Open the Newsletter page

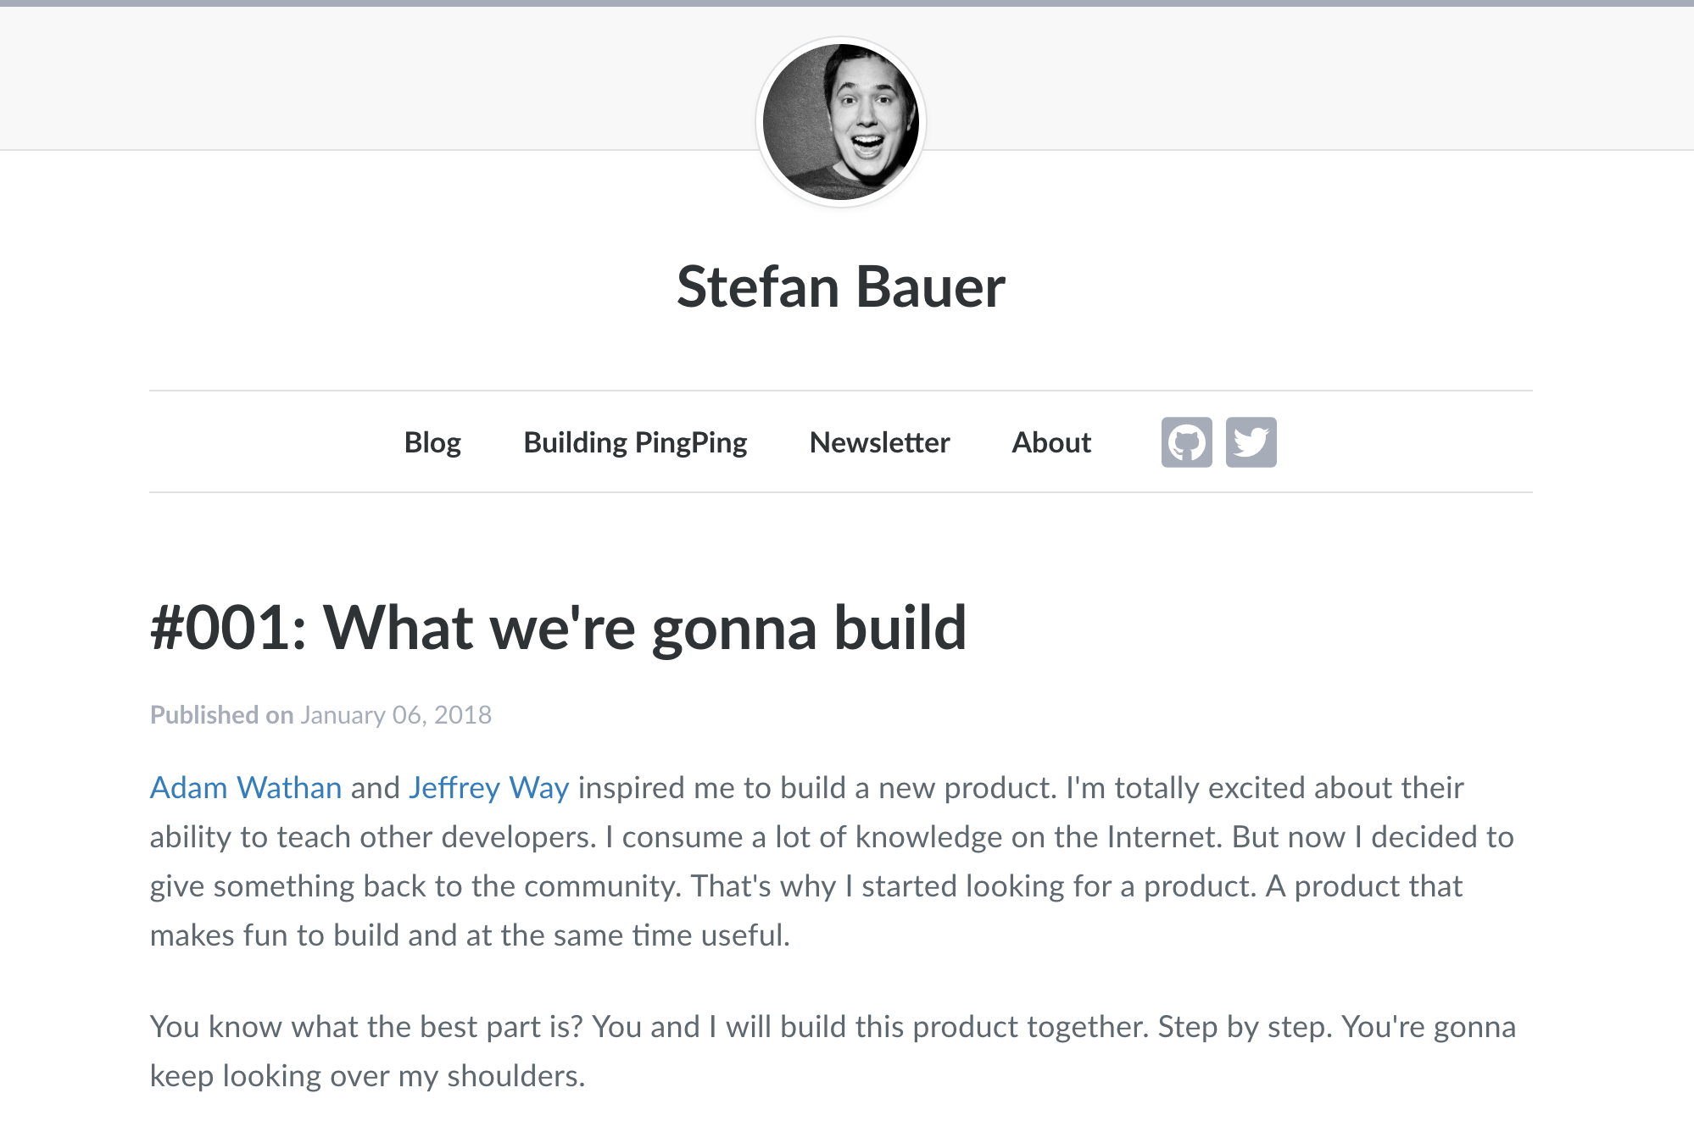coord(879,442)
